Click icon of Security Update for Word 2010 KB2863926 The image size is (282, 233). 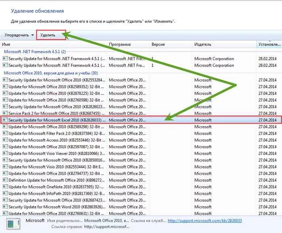click(5, 206)
